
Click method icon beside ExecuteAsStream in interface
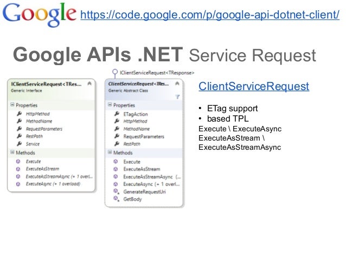[18, 169]
